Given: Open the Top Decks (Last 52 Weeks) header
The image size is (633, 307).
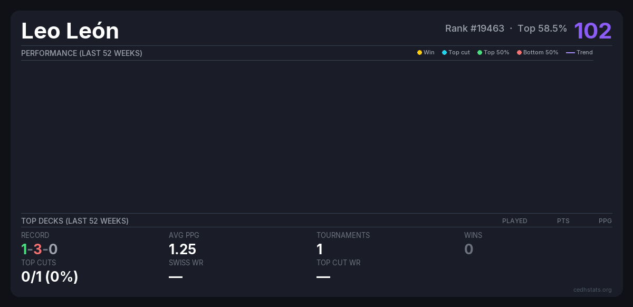Looking at the screenshot, I should (x=75, y=221).
